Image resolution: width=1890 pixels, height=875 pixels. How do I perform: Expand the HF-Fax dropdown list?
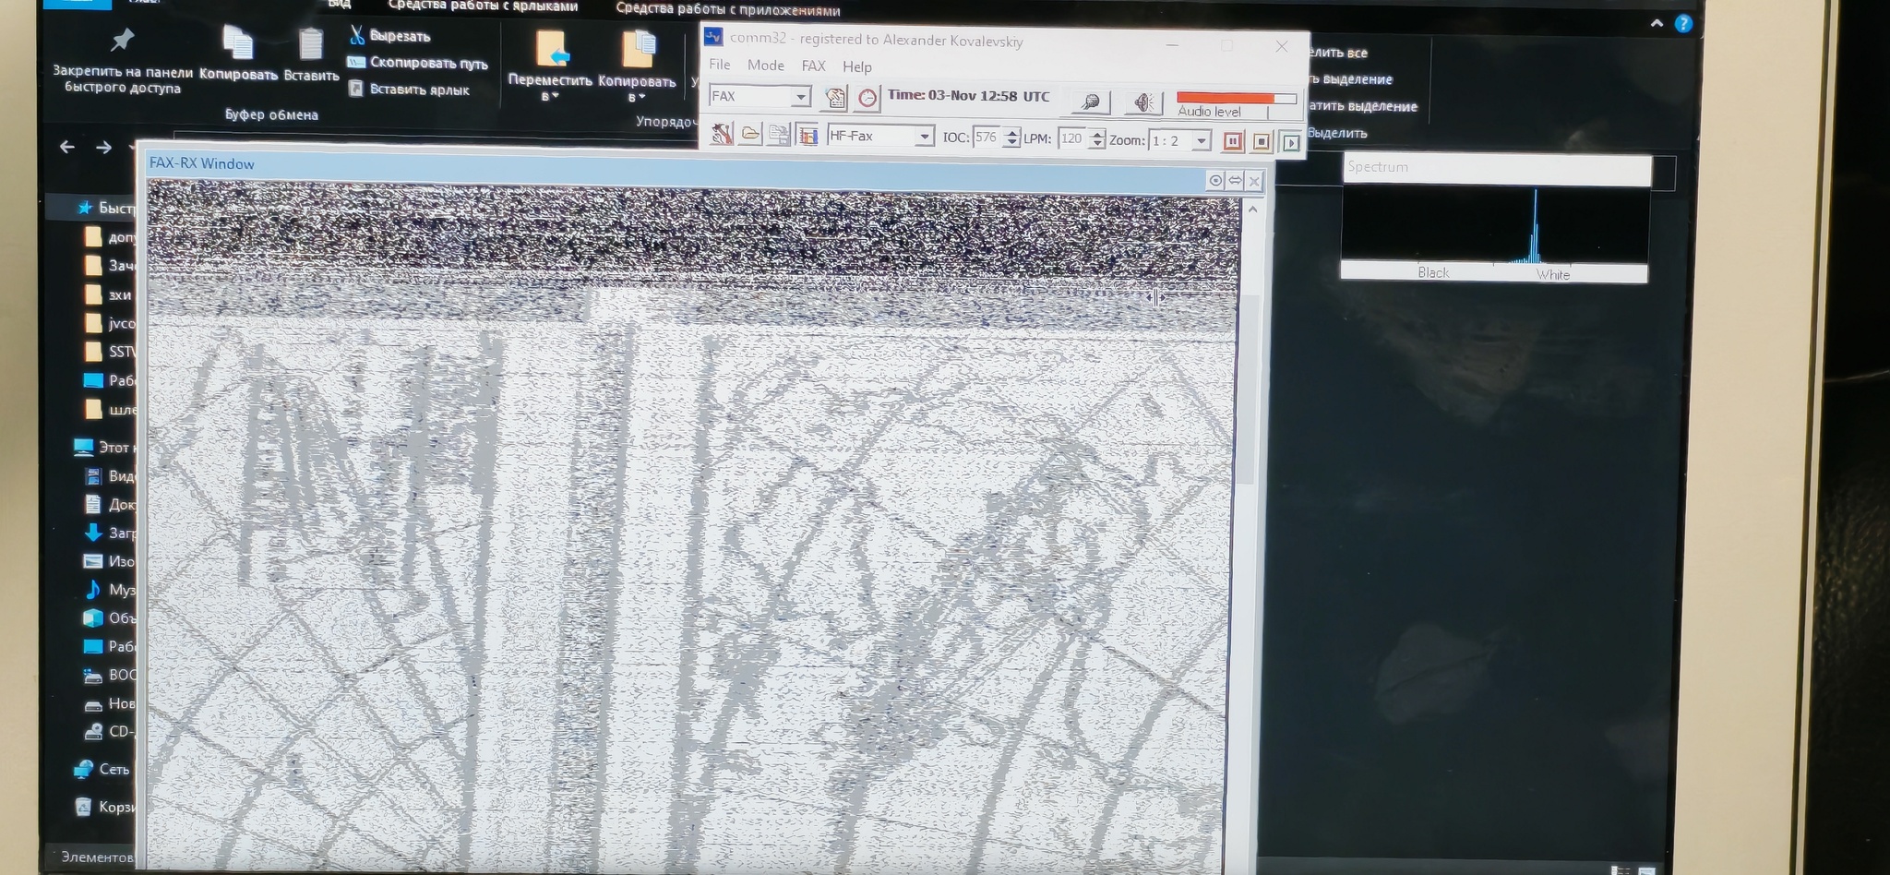[x=924, y=137]
